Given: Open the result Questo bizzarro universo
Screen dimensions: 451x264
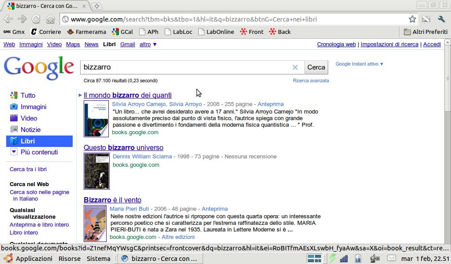Looking at the screenshot, I should (123, 147).
